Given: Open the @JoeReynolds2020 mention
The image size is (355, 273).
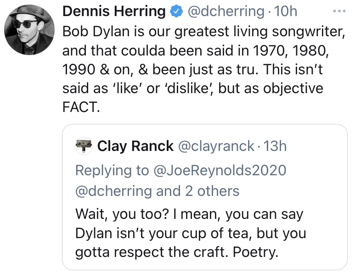Looking at the screenshot, I should pyautogui.click(x=220, y=170).
